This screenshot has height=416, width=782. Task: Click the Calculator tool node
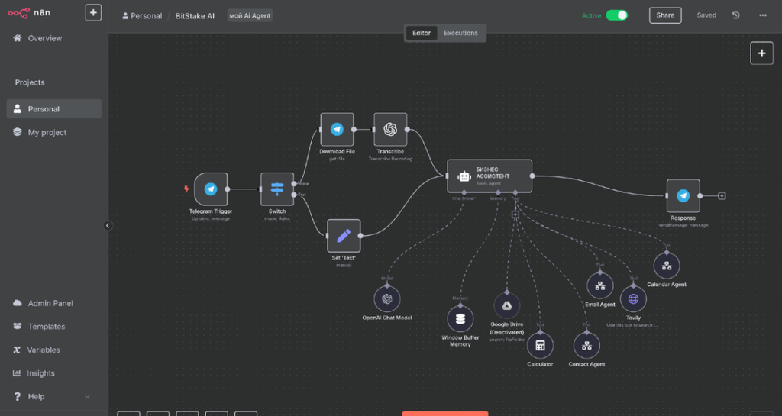click(540, 346)
